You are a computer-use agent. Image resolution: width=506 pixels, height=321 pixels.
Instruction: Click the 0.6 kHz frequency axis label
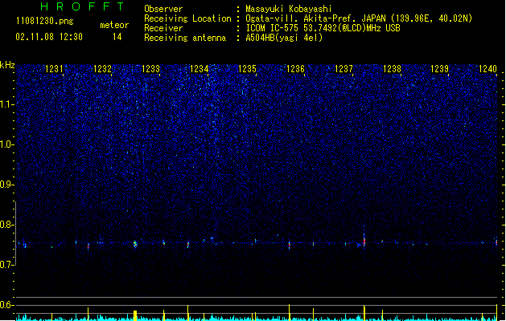point(7,305)
